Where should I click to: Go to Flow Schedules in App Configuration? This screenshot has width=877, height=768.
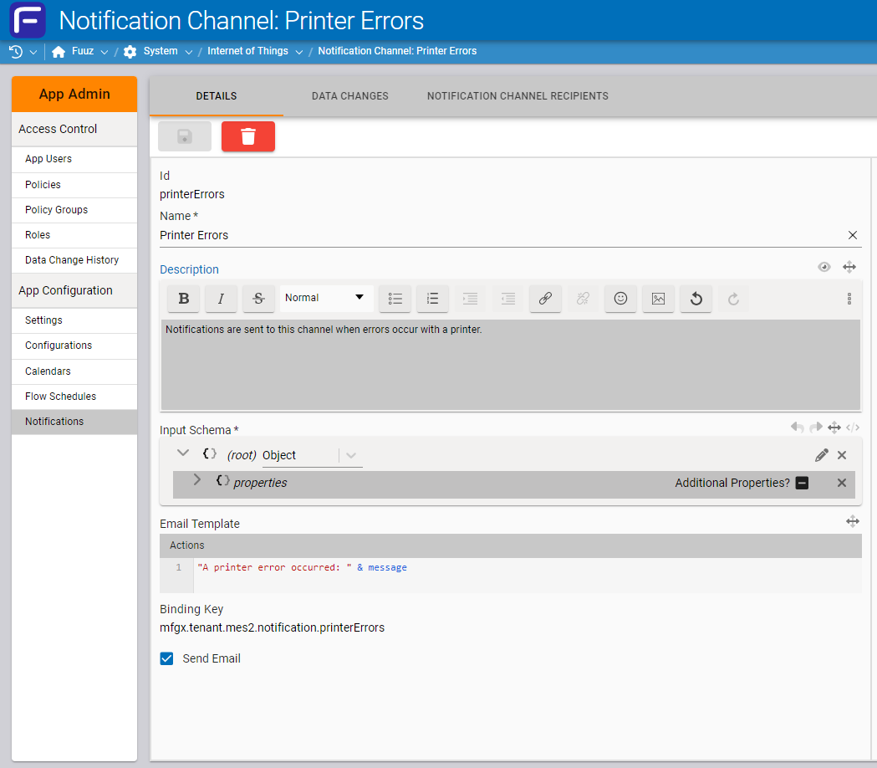point(60,397)
